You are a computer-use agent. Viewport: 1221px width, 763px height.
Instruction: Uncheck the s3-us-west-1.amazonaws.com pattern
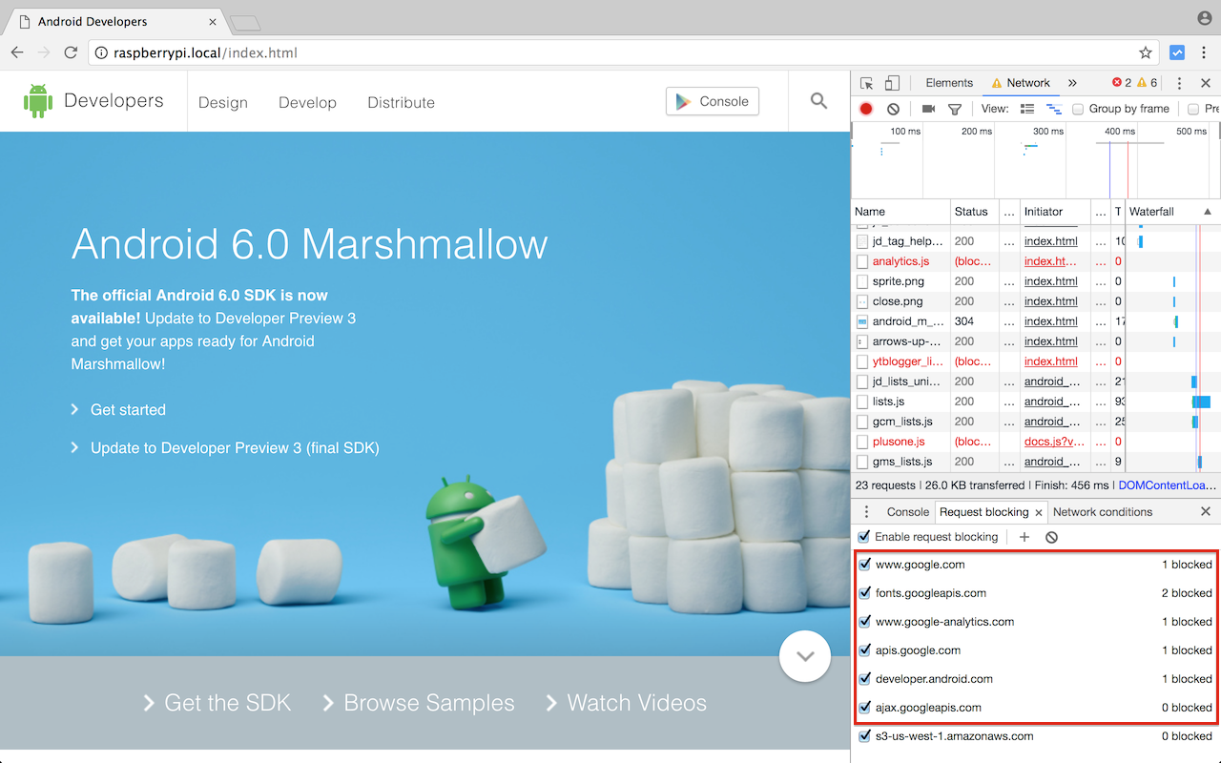(x=865, y=736)
